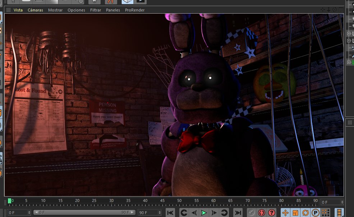Screen dimensions: 354x217
Task: Click the dotted grip icon beside Vista
Action: tap(8, 10)
